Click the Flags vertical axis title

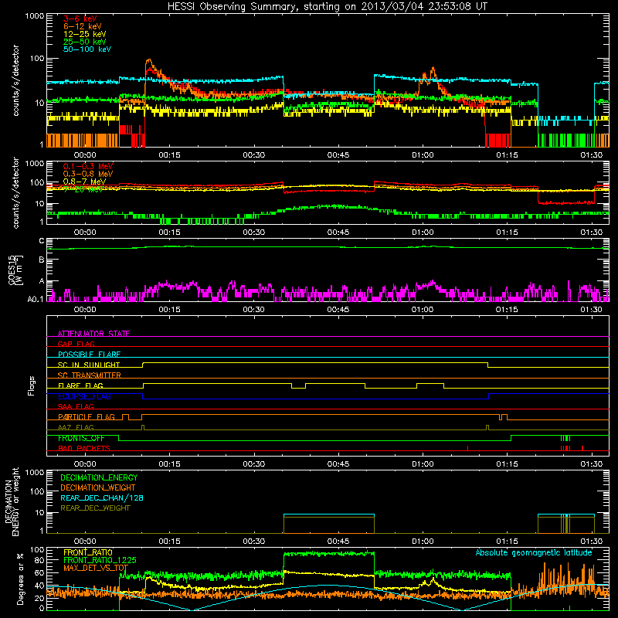pos(32,385)
